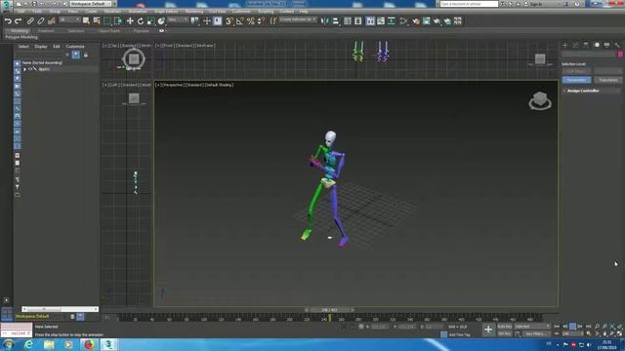Viewport: 625px width, 351px height.
Task: Click the Use Pivot Point Center icon
Action: tap(195, 21)
